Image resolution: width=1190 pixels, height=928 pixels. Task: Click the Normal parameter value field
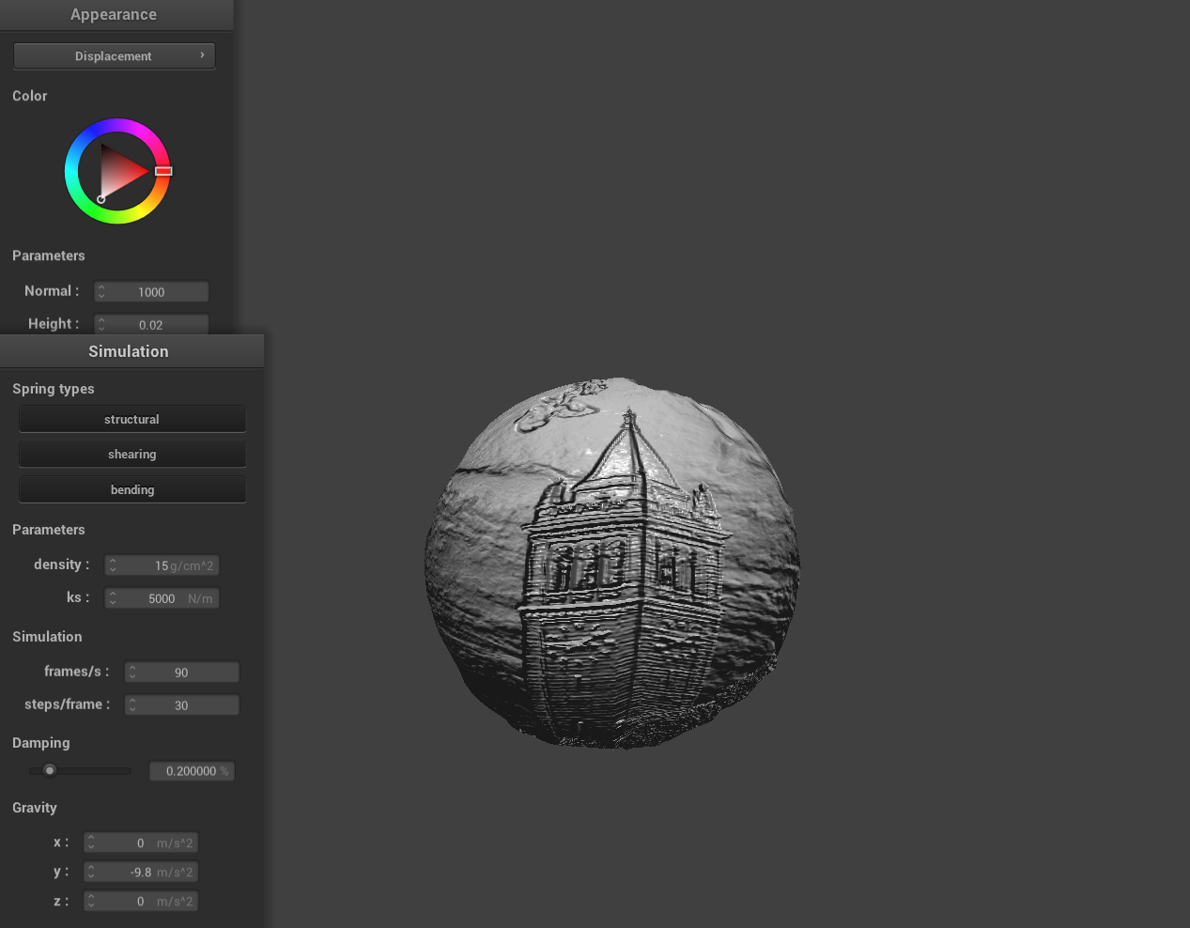[x=155, y=292]
